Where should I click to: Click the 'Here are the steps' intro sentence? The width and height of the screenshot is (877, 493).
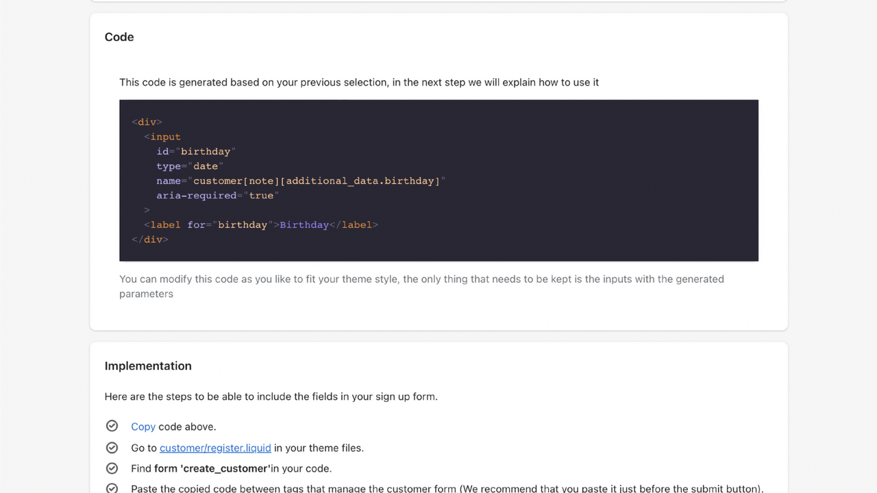271,396
